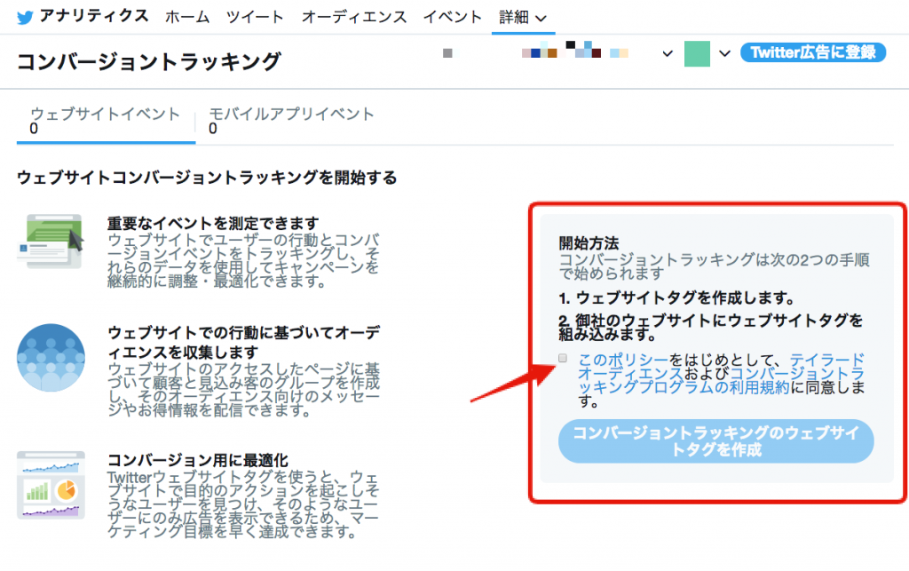The height and width of the screenshot is (571, 909).
Task: Click the 重要なイベントを測定できます heading
Action: point(213,223)
